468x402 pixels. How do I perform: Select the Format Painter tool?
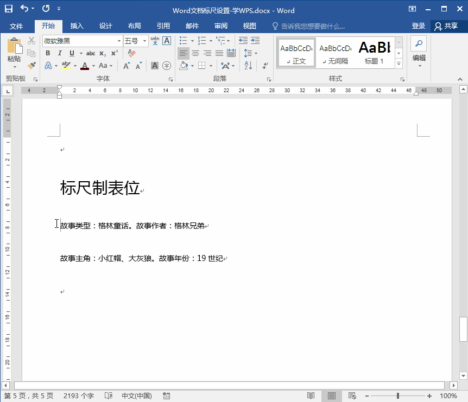[x=31, y=65]
